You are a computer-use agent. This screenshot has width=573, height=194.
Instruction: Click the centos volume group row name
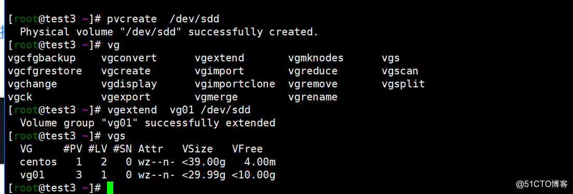tap(38, 162)
